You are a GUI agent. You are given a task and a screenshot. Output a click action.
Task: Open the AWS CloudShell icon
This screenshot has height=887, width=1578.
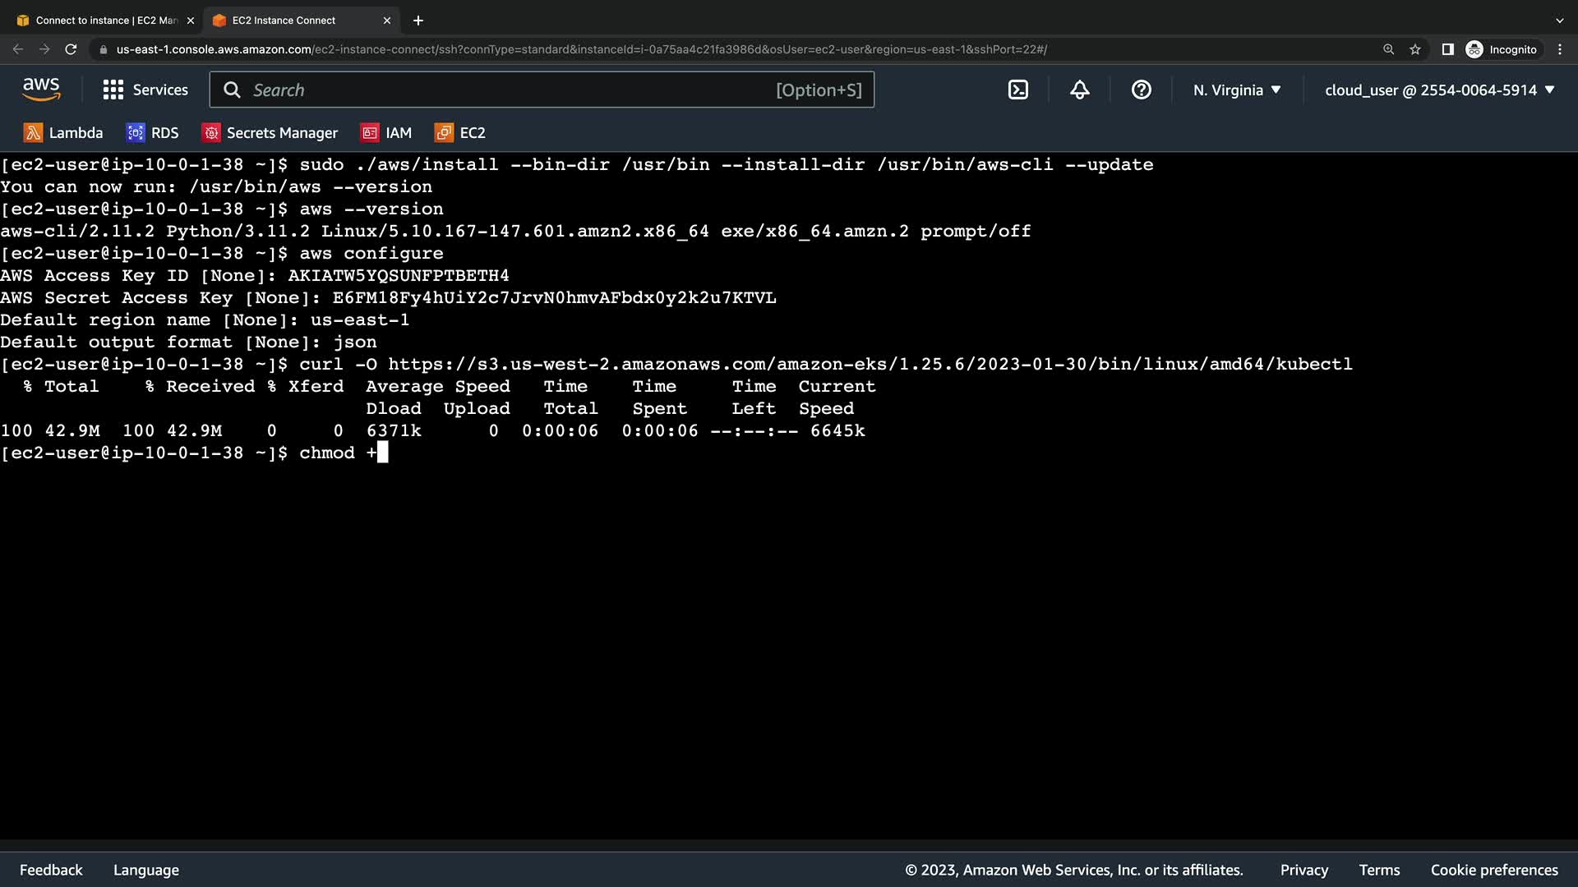tap(1017, 90)
